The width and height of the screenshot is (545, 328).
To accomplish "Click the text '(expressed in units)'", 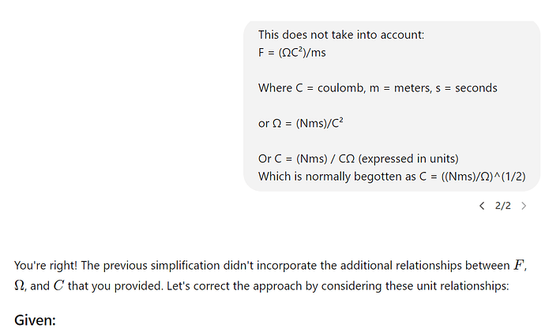I will coord(408,158).
